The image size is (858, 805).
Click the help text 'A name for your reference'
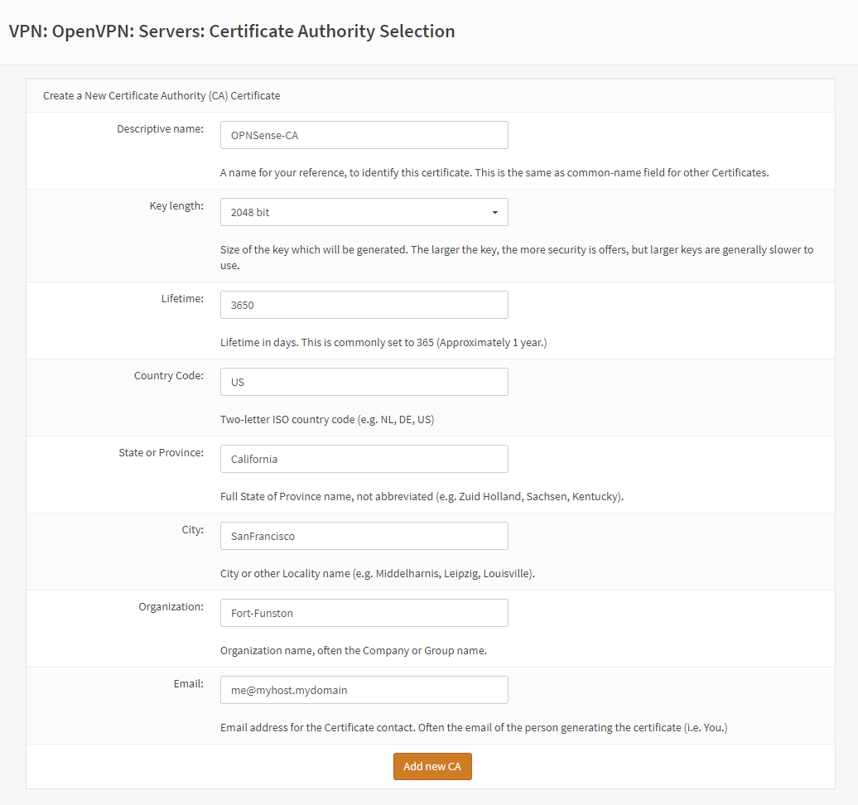point(494,173)
